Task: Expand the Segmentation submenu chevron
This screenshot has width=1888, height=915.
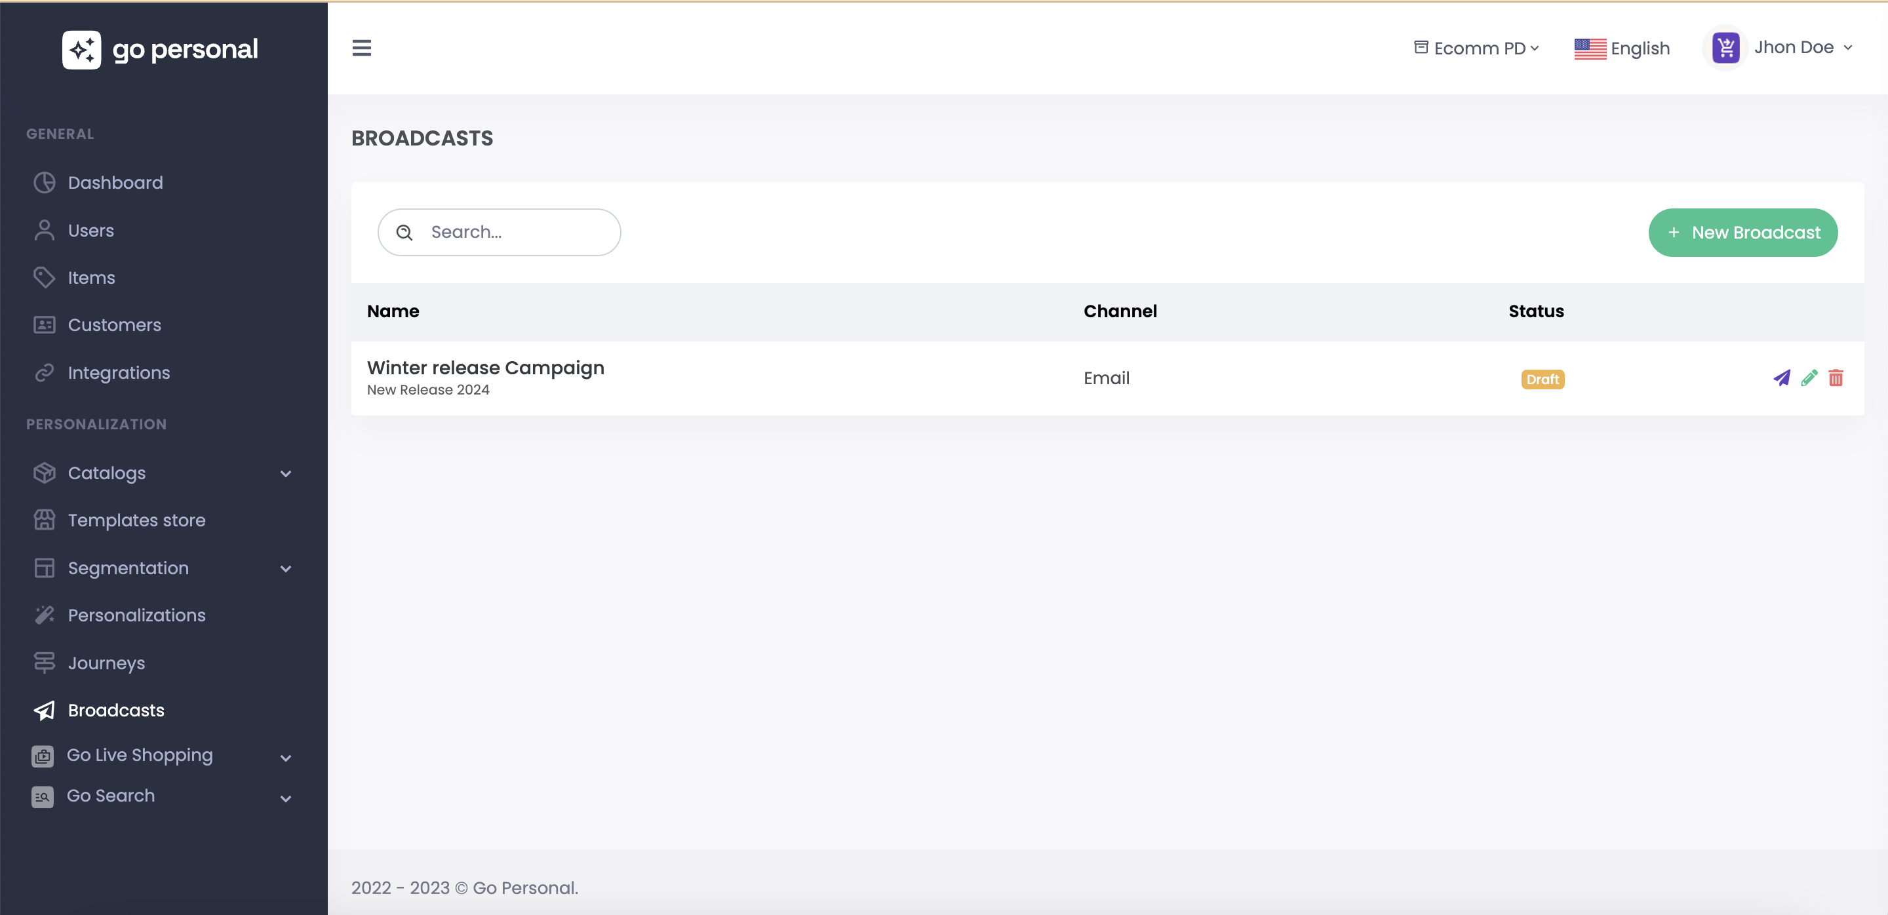Action: point(286,569)
